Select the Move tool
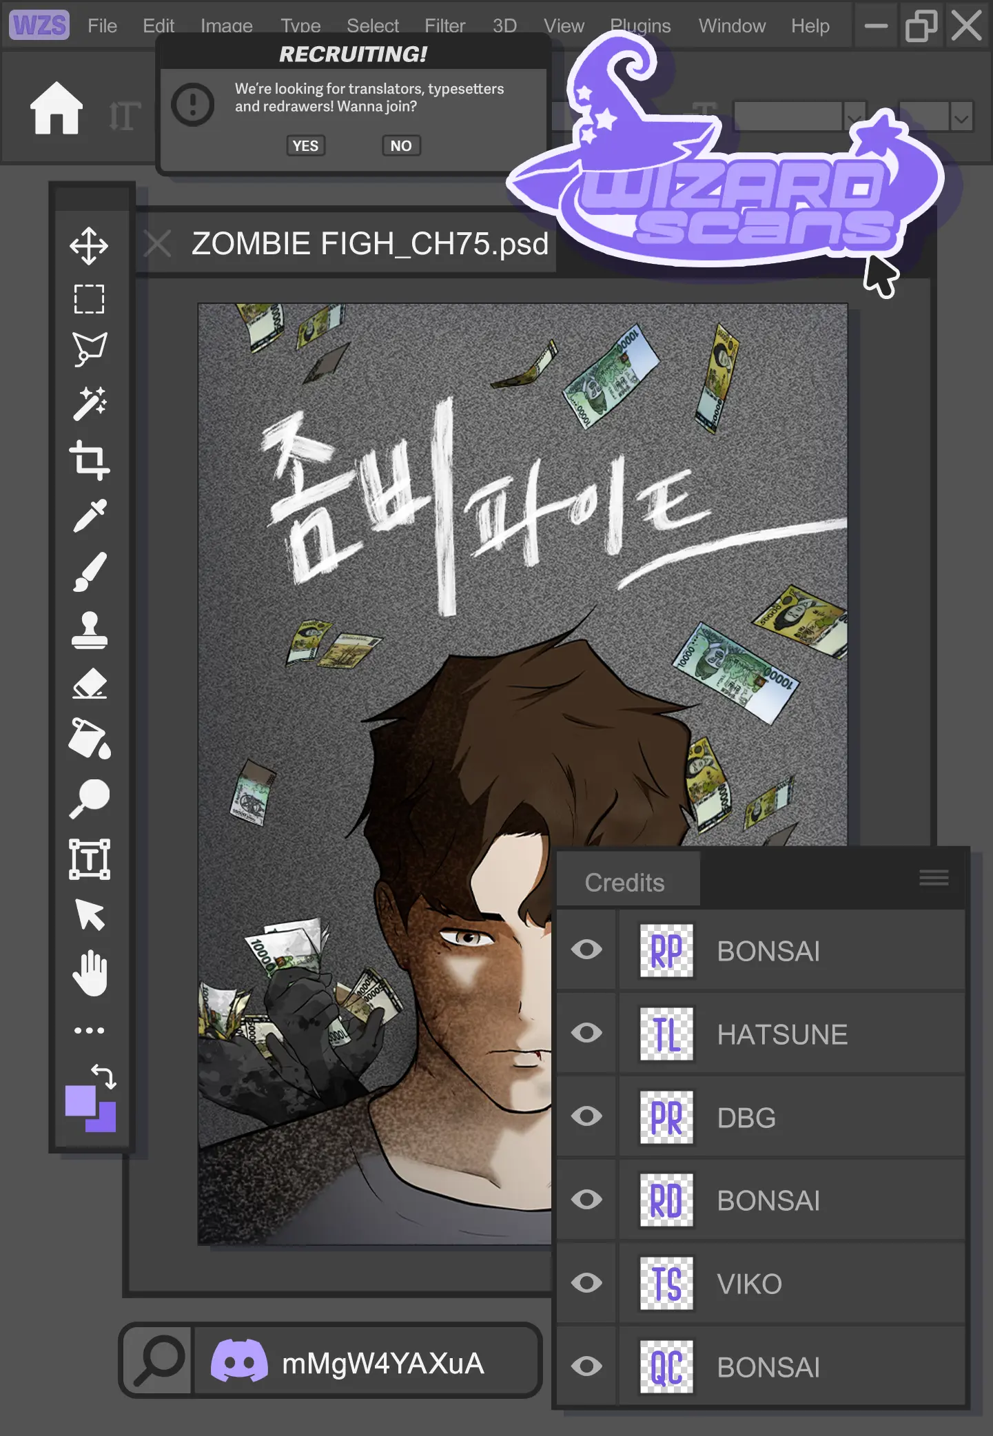Image resolution: width=993 pixels, height=1436 pixels. coord(90,246)
